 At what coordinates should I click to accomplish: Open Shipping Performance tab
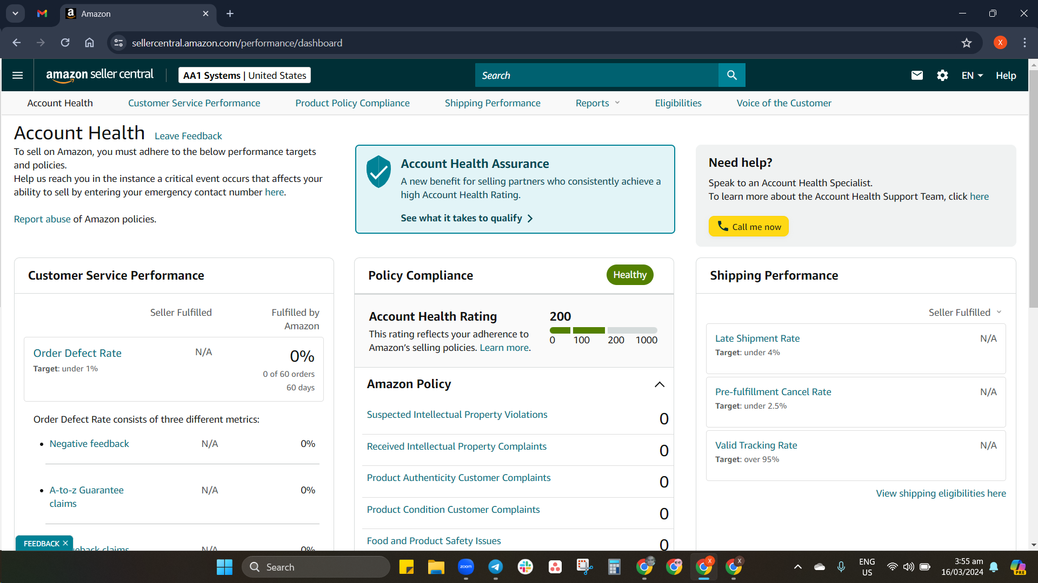click(492, 103)
